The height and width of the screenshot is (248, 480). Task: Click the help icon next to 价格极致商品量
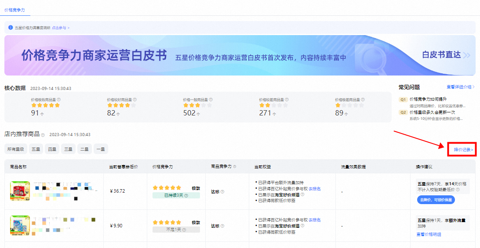point(59,100)
